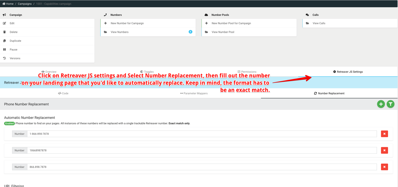
Task: Click New Number for Campaign
Action: coord(127,23)
